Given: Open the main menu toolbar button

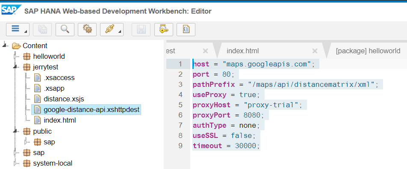Looking at the screenshot, I should tap(18, 29).
